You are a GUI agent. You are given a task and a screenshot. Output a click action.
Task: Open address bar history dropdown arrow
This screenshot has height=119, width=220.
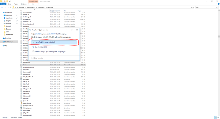(191, 7)
